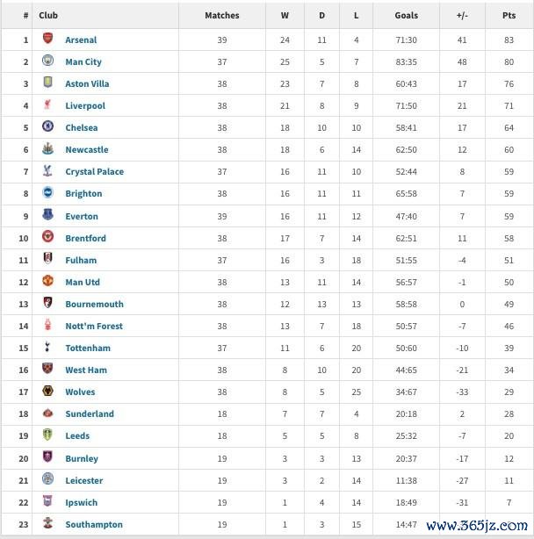Open the Nott'm Forest team link
The image size is (534, 539).
(x=94, y=326)
